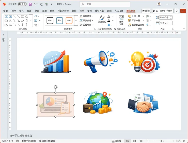Collapse the ribbon with chevron
This screenshot has width=188, height=143.
(184, 28)
